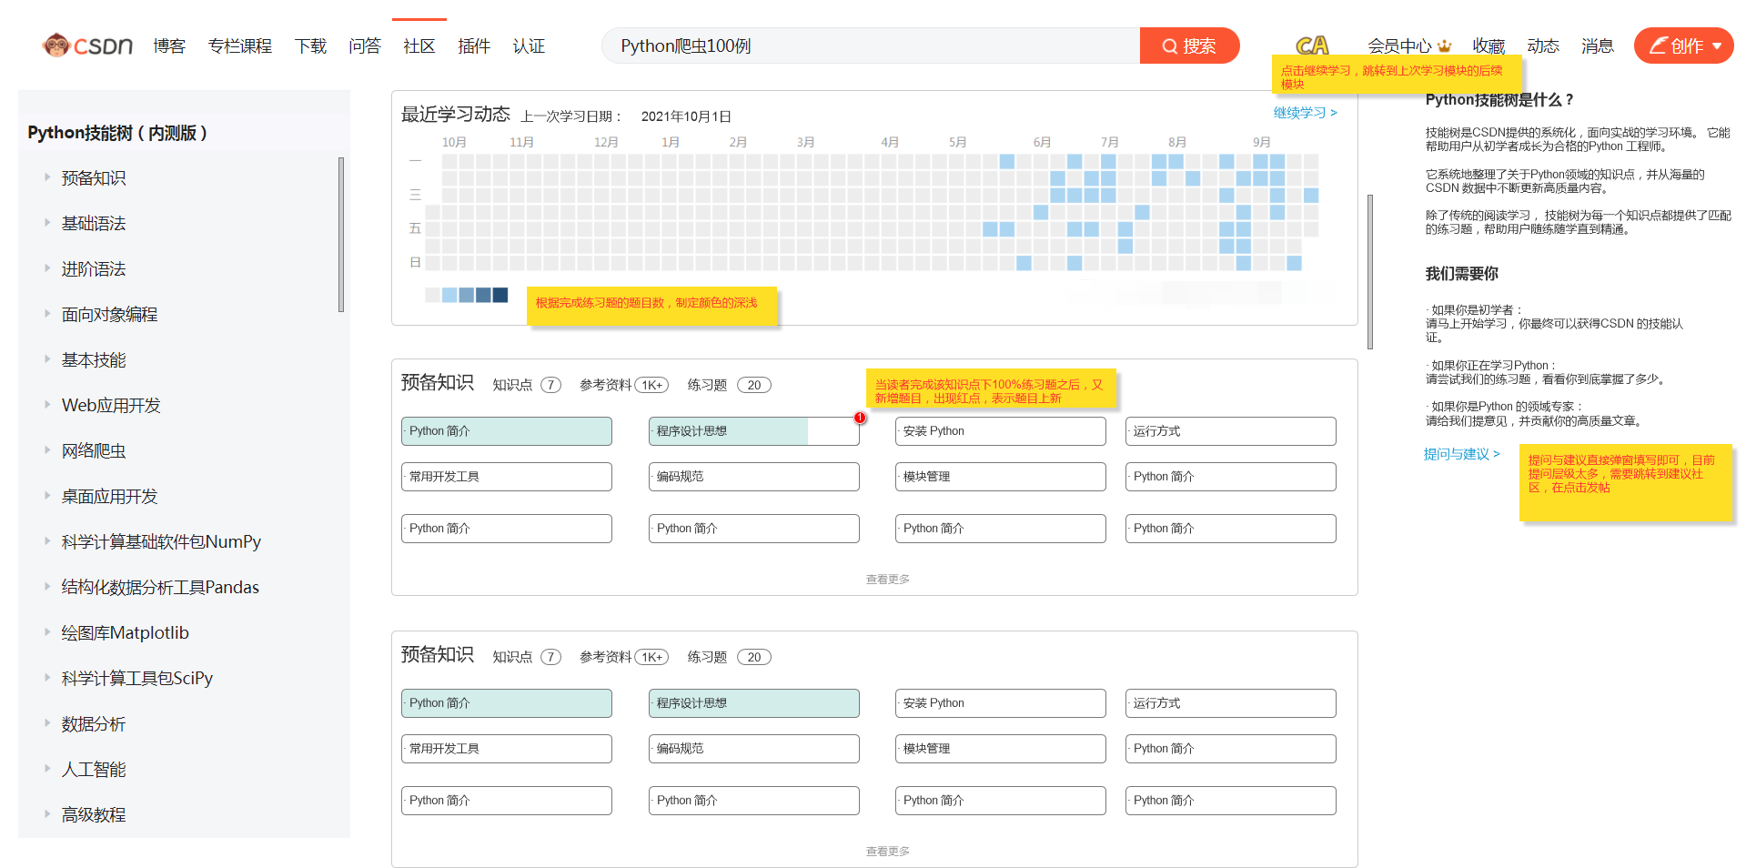Image resolution: width=1756 pixels, height=868 pixels.
Task: Open 模块管理 node in first section
Action: click(x=1001, y=477)
